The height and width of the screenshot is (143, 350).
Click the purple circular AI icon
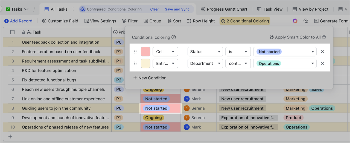pos(295,21)
